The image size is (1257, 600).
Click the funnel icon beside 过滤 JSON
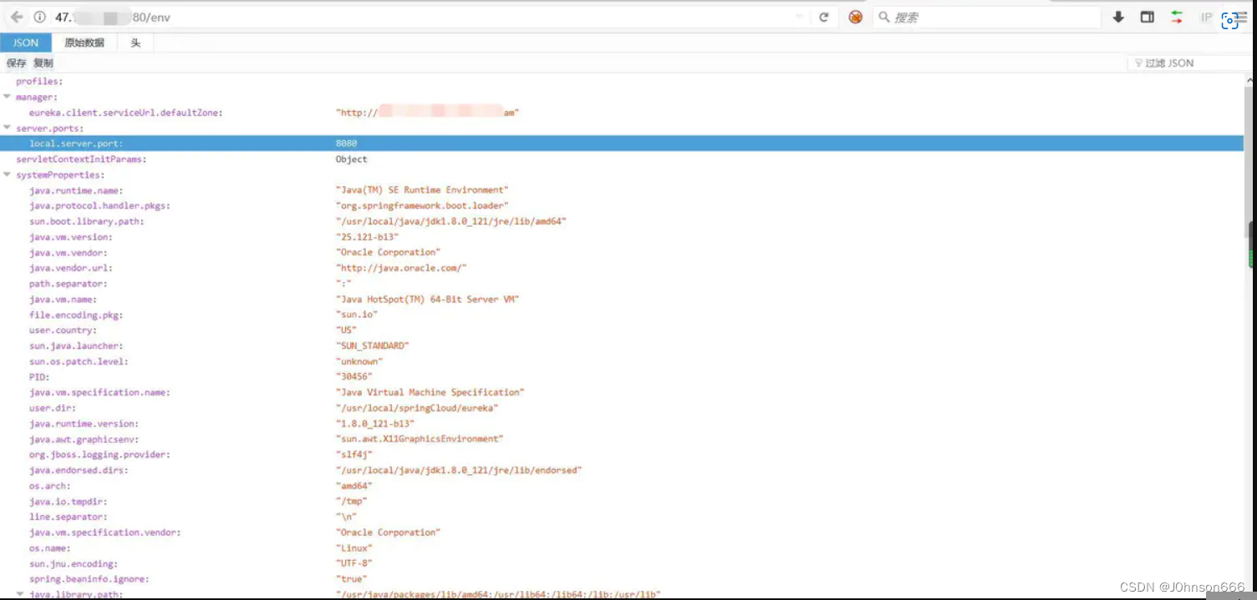pyautogui.click(x=1138, y=63)
